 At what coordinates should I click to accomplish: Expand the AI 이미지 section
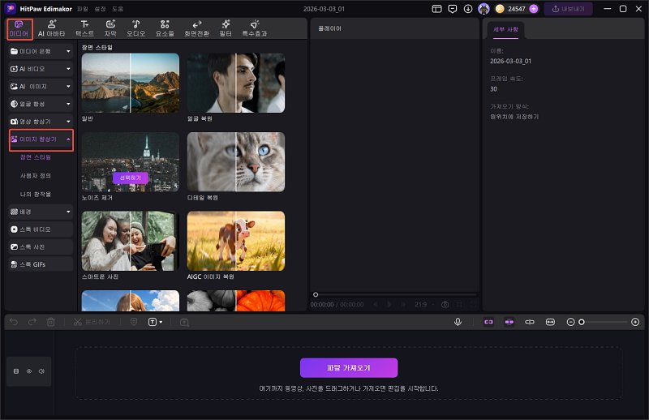(x=41, y=87)
